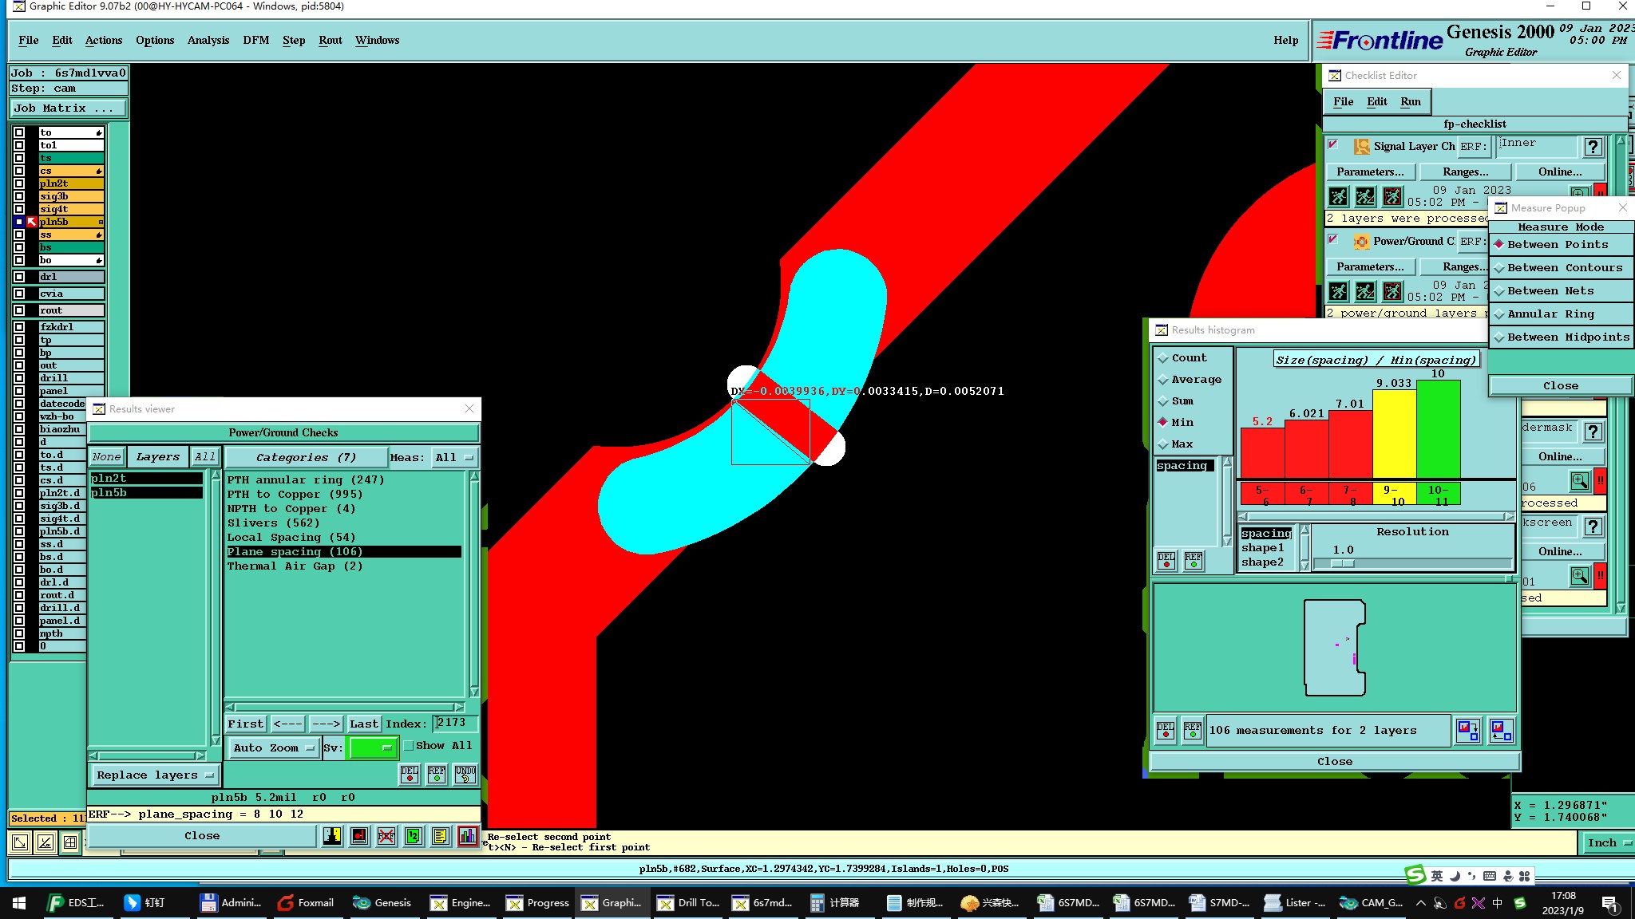
Task: Select the Max radio option in histogram
Action: pos(1163,444)
